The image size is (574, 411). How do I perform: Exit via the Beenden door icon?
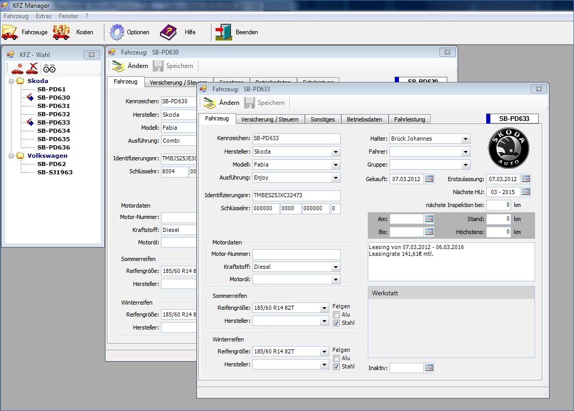point(223,32)
